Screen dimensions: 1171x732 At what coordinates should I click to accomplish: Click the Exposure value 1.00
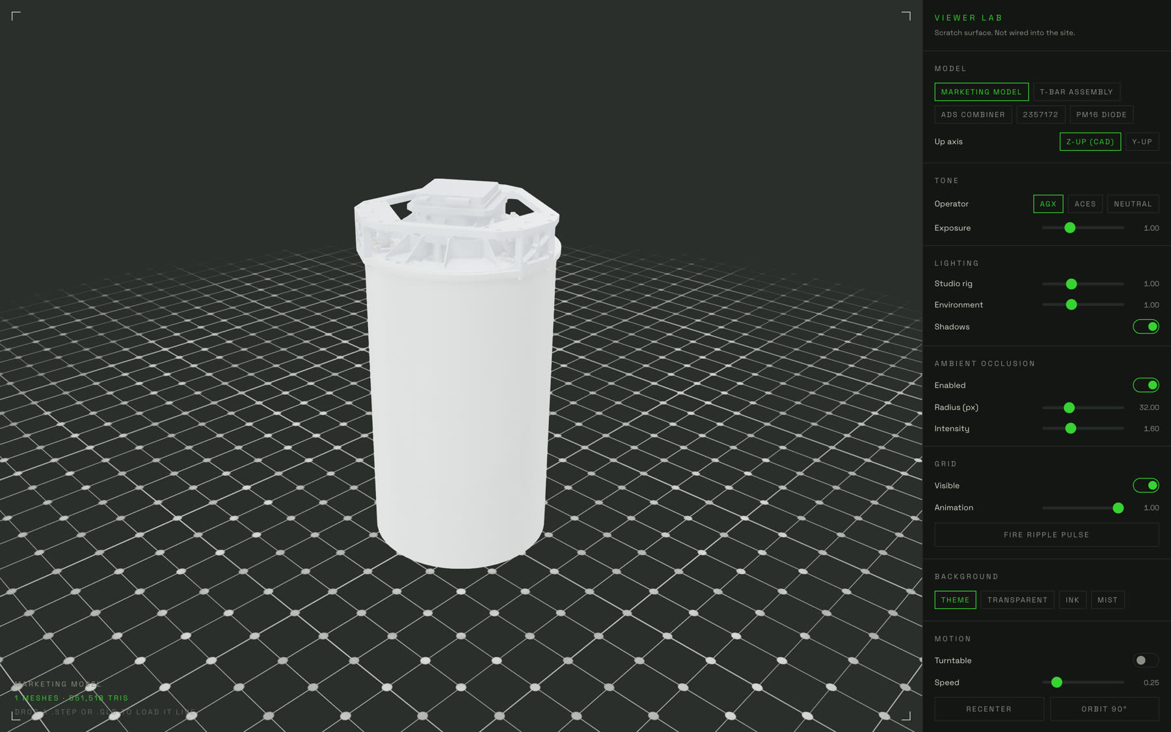point(1151,228)
